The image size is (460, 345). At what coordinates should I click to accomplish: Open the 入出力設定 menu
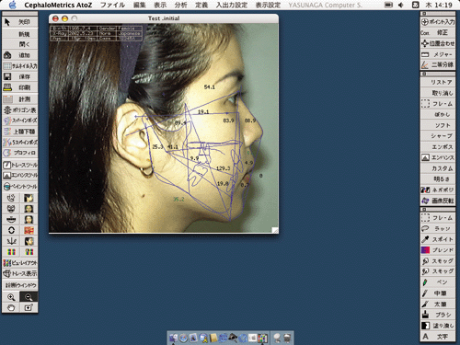(x=232, y=5)
